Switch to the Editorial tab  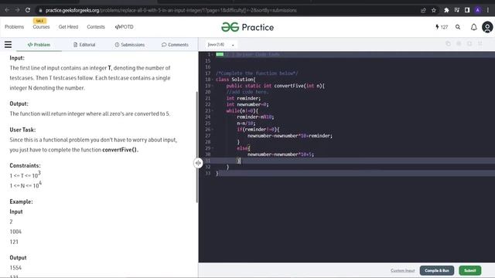(x=84, y=45)
